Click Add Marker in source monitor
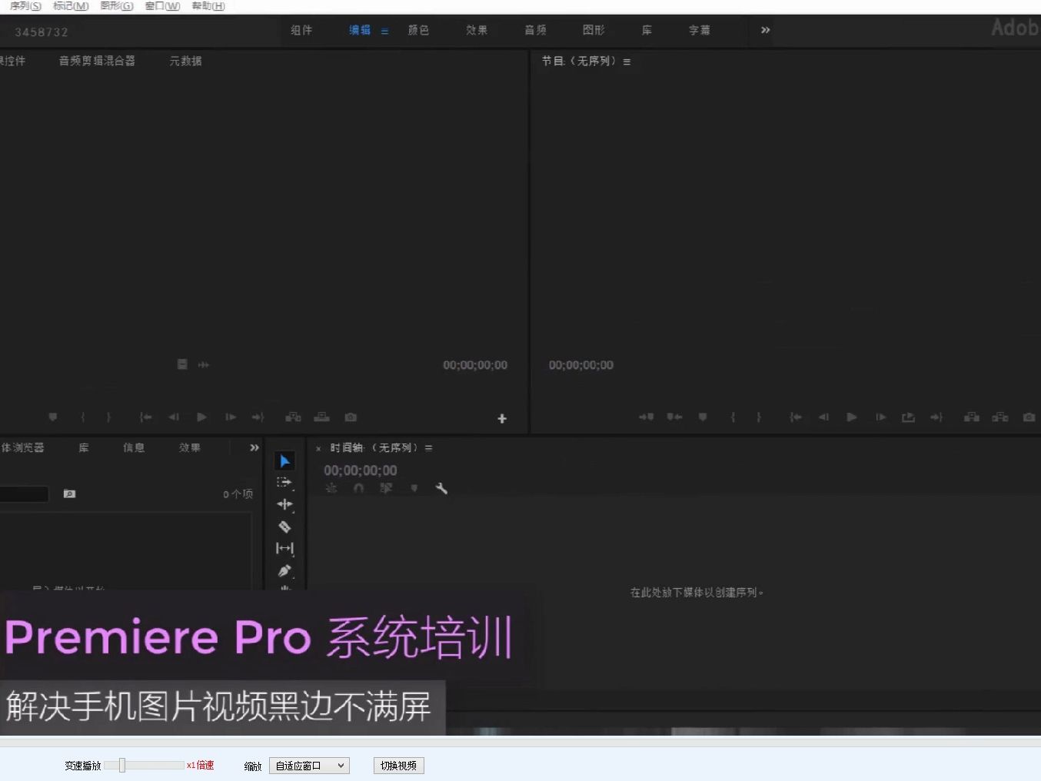Viewport: 1041px width, 781px height. tap(53, 417)
